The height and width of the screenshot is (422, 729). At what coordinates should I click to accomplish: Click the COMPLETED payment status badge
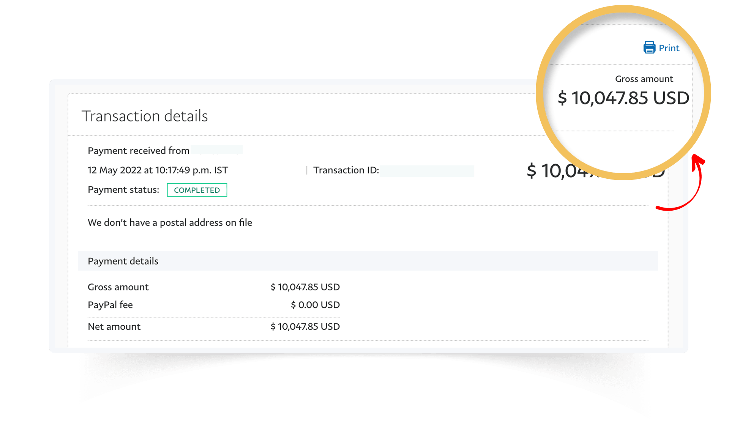pyautogui.click(x=197, y=190)
